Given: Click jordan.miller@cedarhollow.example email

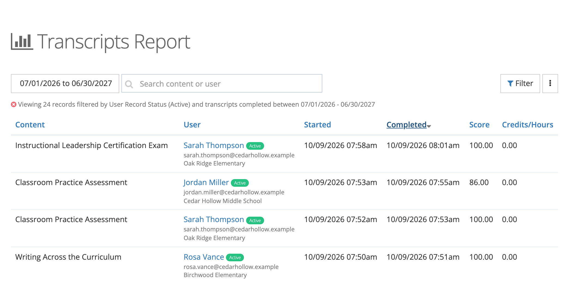Looking at the screenshot, I should point(234,192).
